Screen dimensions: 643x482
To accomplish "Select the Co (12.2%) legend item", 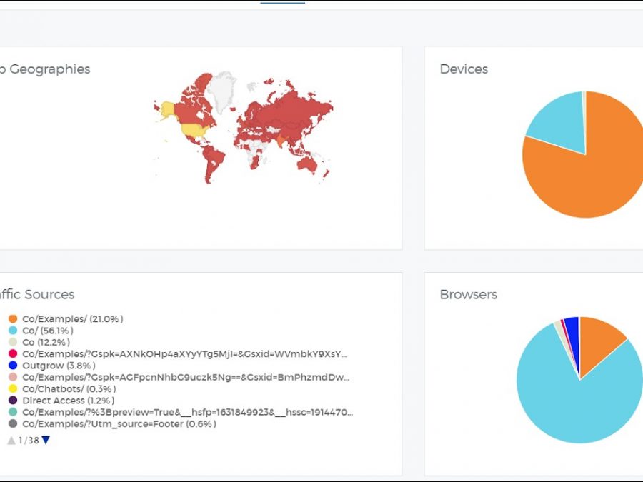I will (x=46, y=343).
